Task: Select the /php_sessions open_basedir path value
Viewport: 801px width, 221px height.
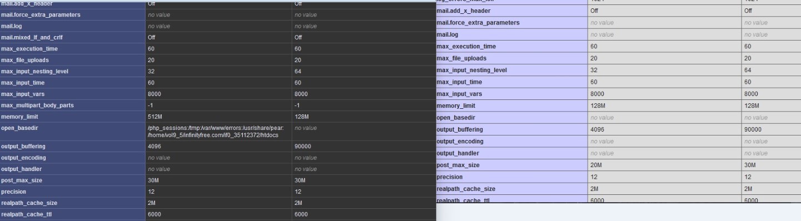Action: pos(216,132)
